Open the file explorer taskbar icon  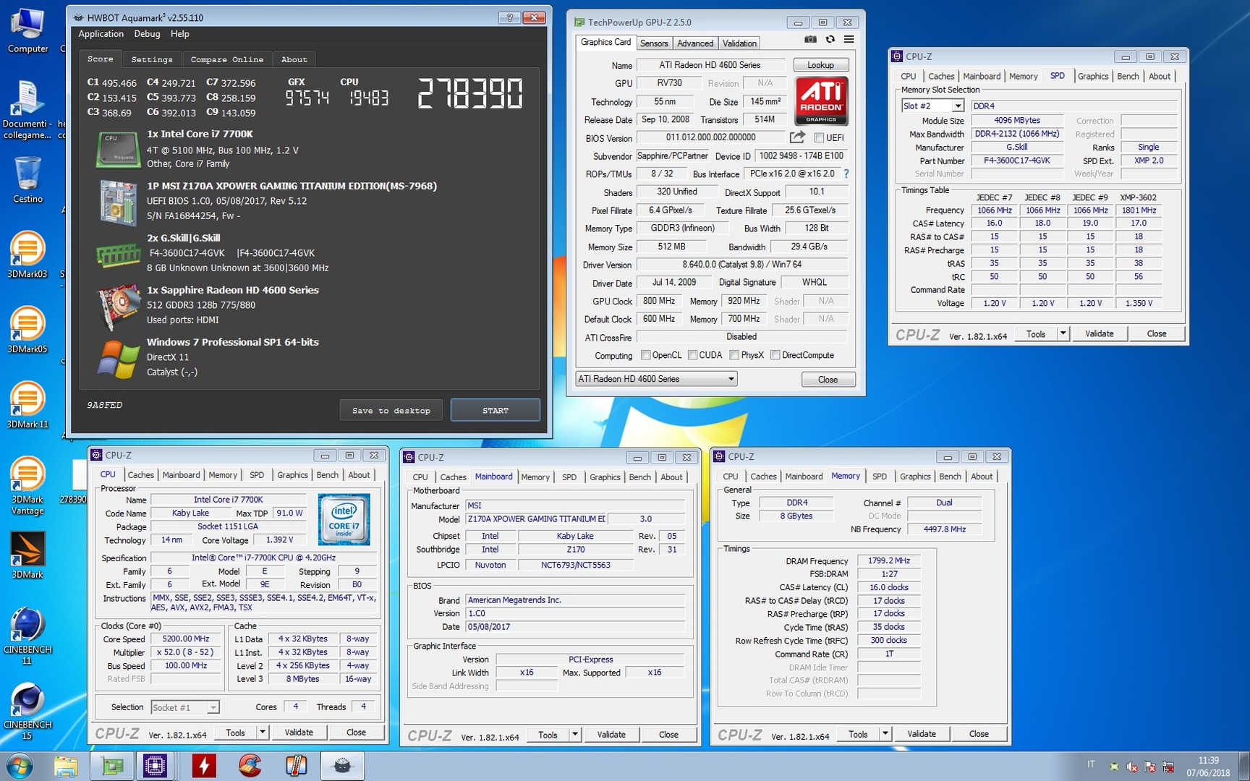point(66,766)
